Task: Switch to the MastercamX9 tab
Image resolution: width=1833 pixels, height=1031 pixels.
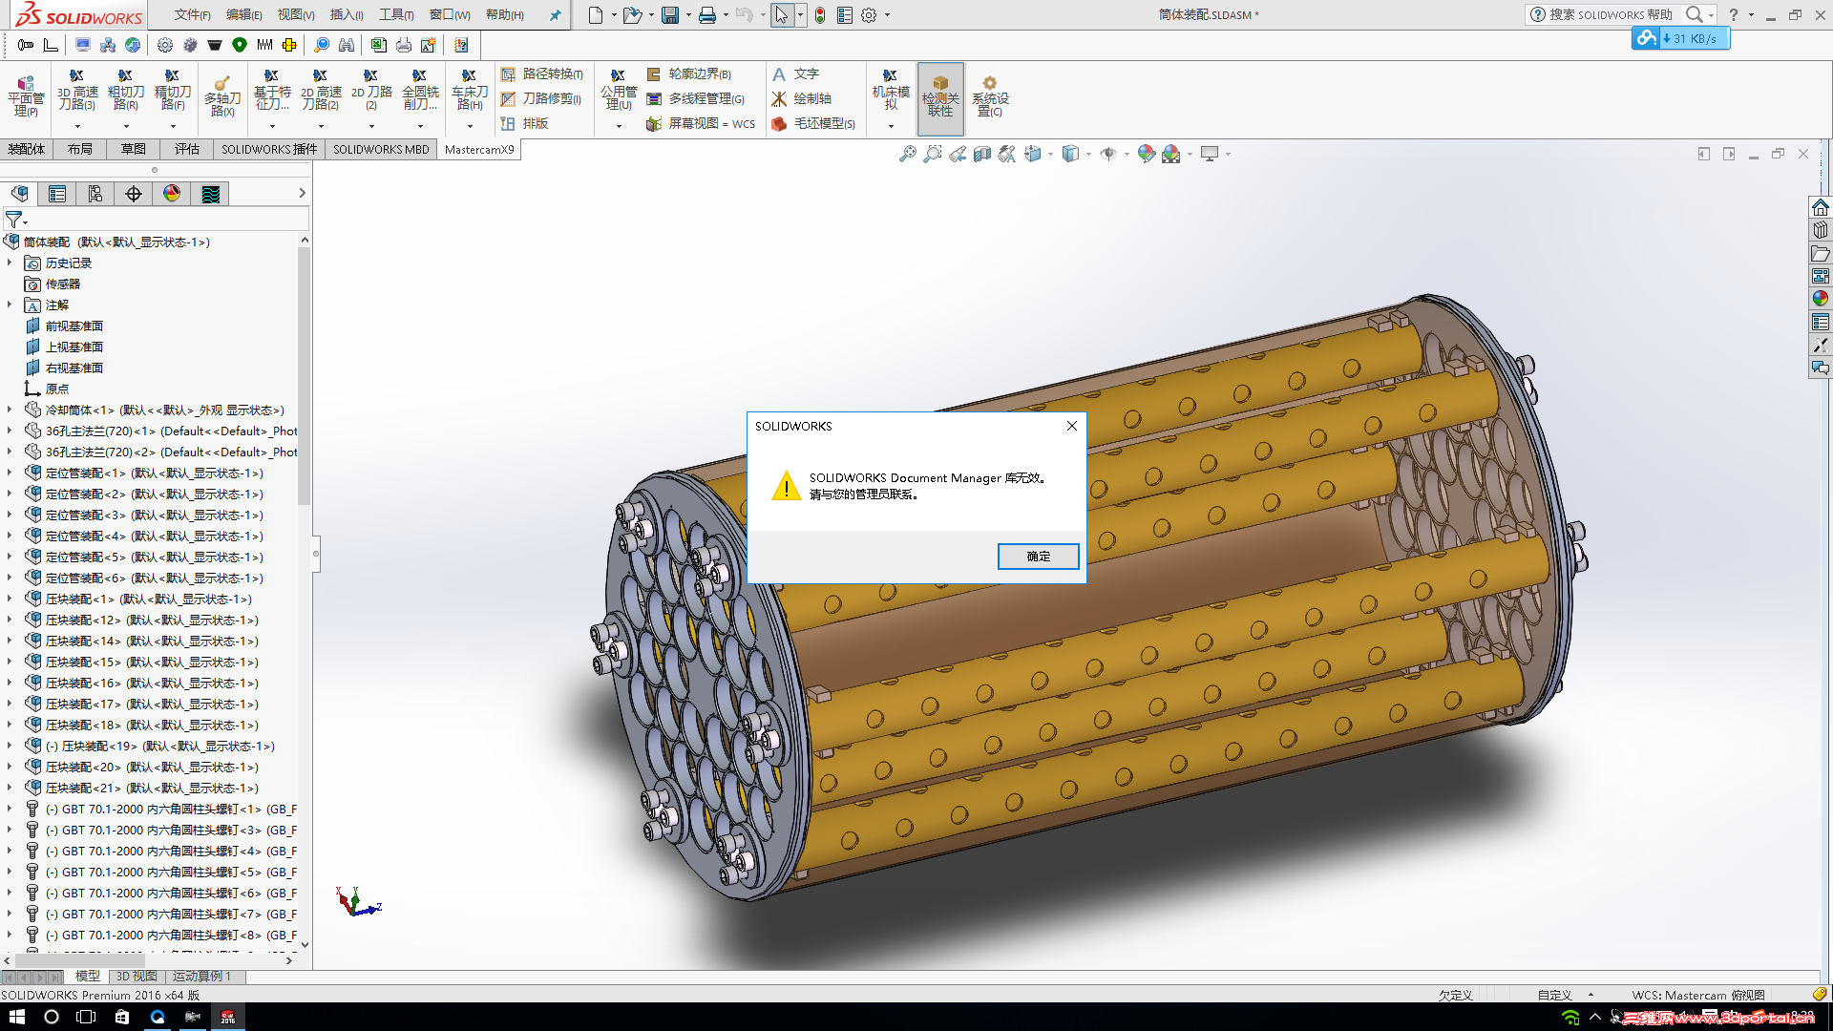Action: click(x=479, y=149)
